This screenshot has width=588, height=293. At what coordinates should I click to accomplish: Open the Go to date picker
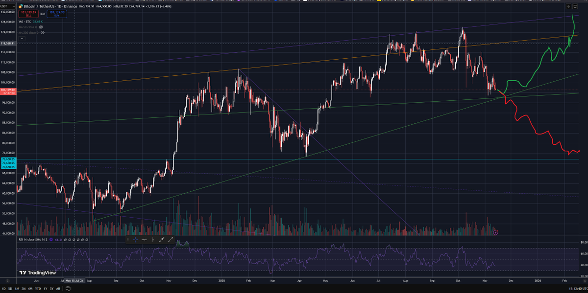tap(69, 289)
